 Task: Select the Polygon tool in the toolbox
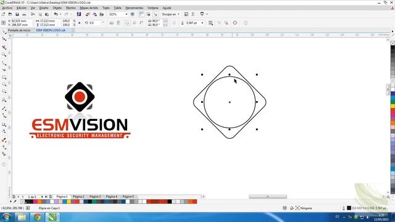[4, 91]
